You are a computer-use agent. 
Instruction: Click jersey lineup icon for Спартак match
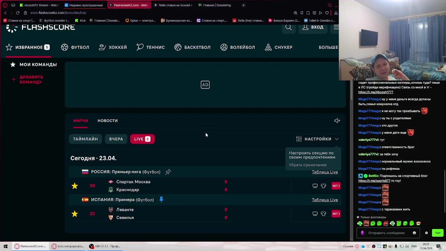(x=323, y=186)
